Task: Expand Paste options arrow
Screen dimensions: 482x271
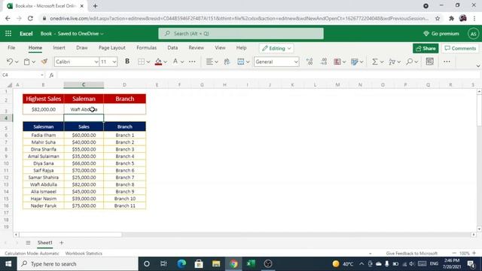Action: coord(33,62)
